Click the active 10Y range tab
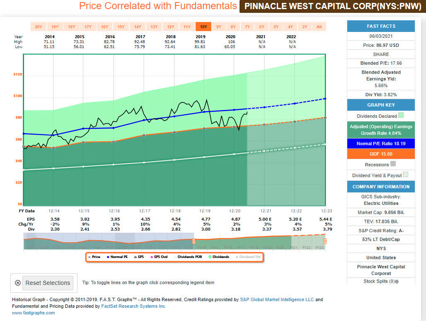The image size is (426, 321). (x=203, y=27)
